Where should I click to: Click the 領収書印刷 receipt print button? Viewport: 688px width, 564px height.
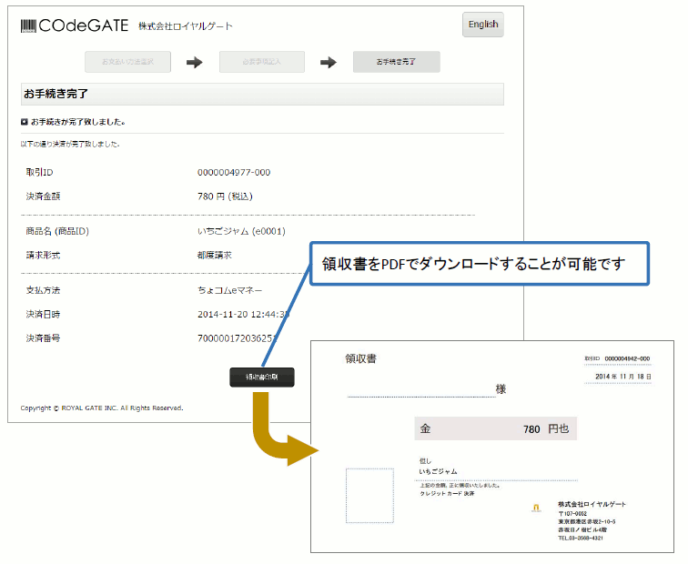262,378
